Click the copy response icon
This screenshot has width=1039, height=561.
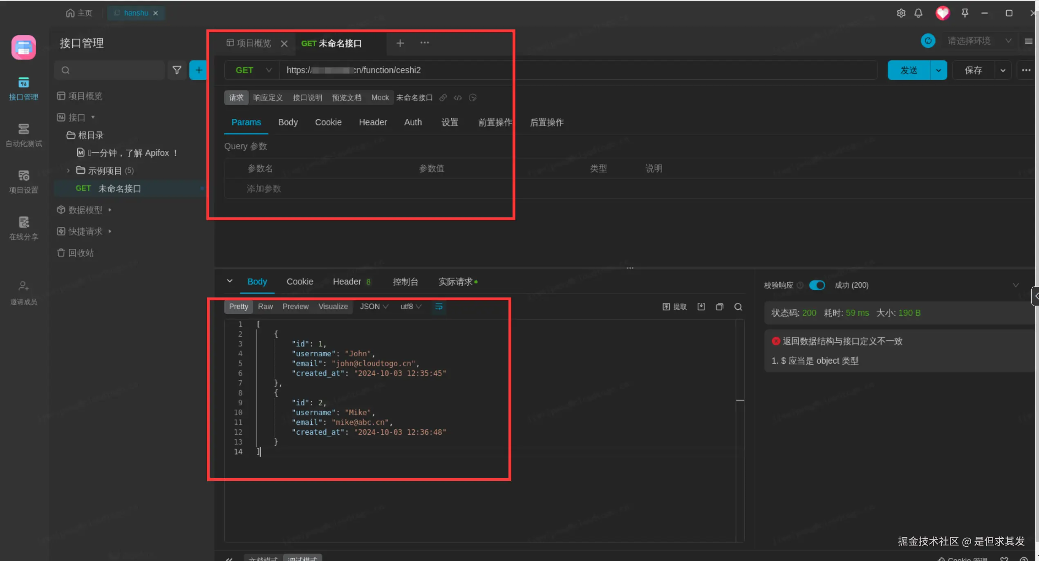(719, 307)
